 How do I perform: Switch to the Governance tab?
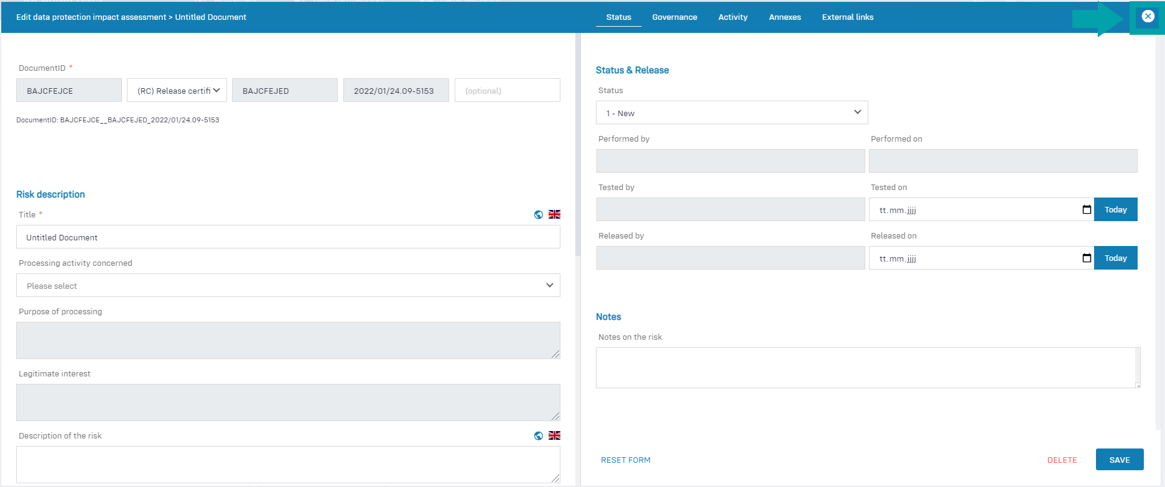click(674, 17)
